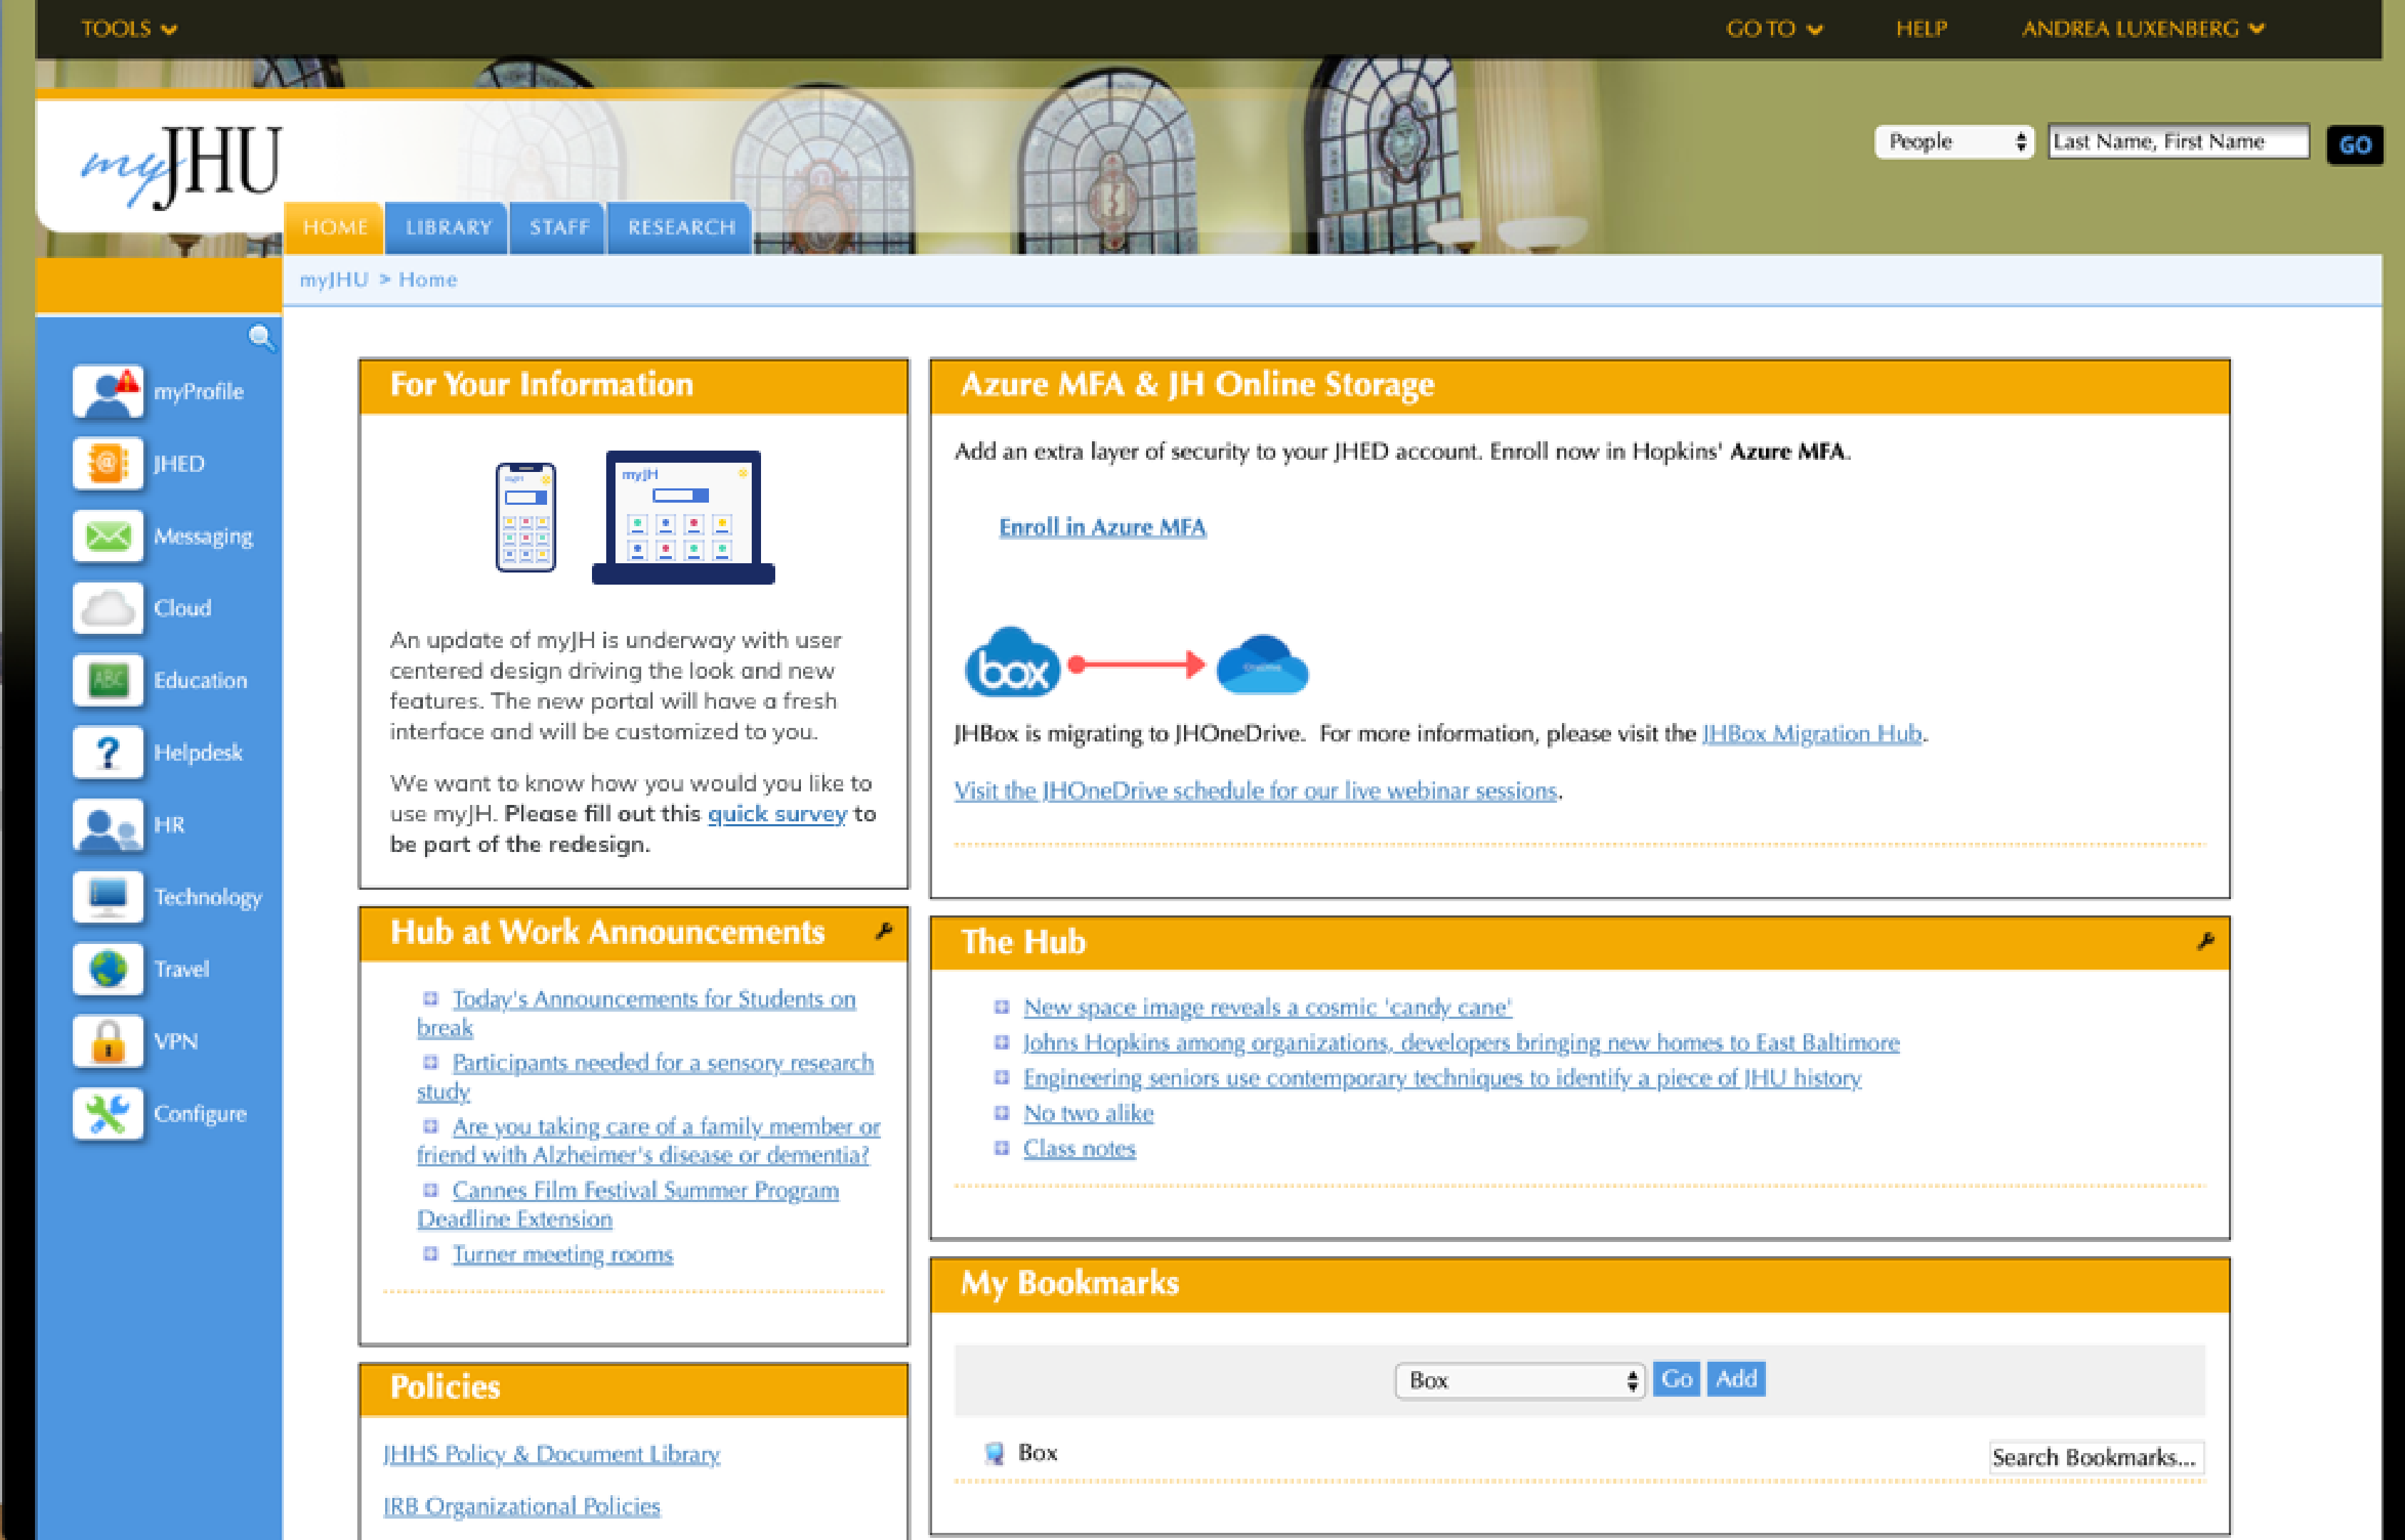Click the myJH phone and laptop illustration
Screen dimensions: 2405x1540
635,517
